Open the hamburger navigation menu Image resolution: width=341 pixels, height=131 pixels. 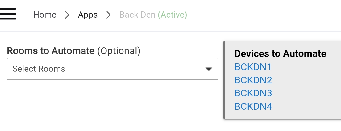click(x=8, y=14)
